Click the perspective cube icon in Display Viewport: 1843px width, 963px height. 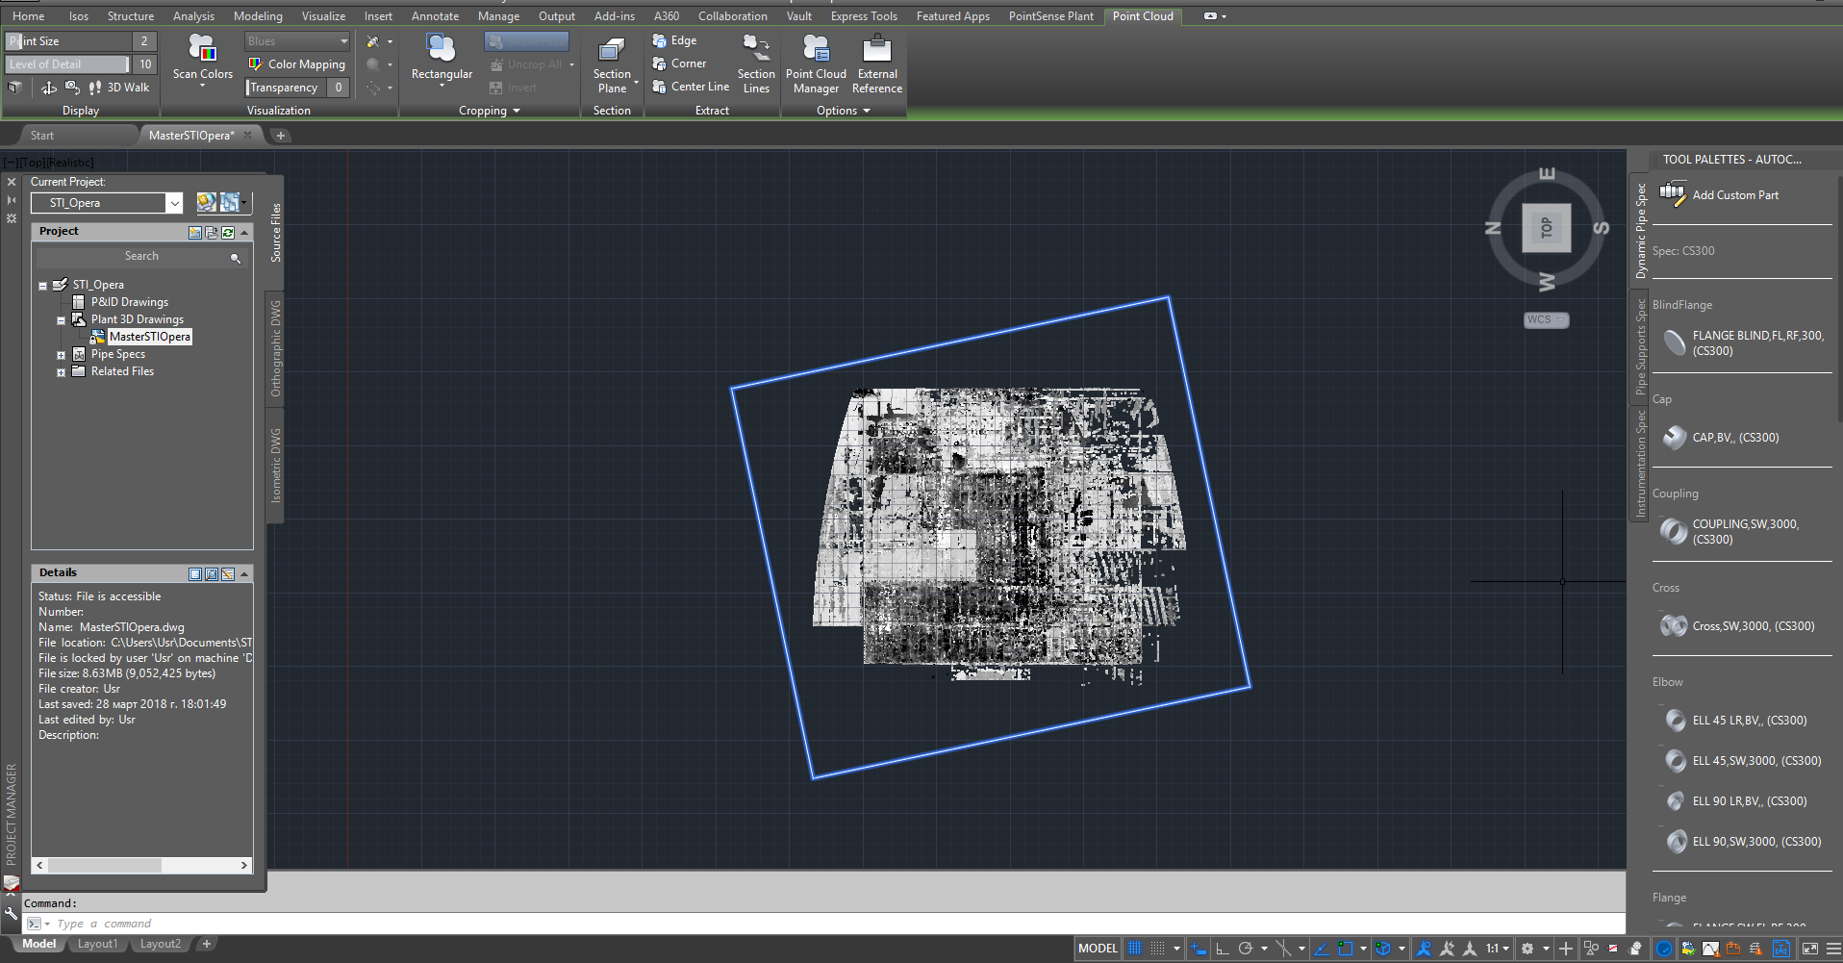[14, 88]
